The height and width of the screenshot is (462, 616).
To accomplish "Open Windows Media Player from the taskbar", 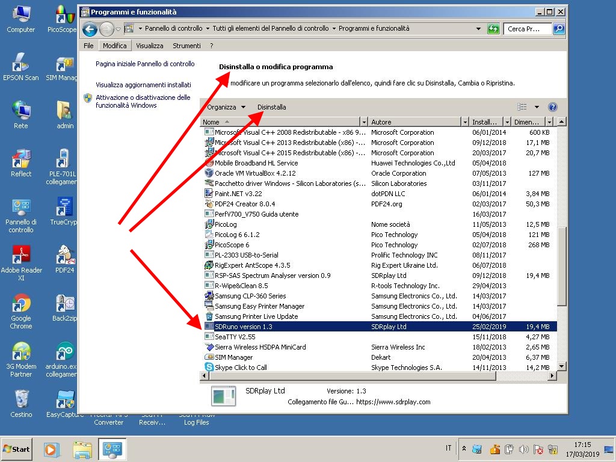I will point(51,449).
